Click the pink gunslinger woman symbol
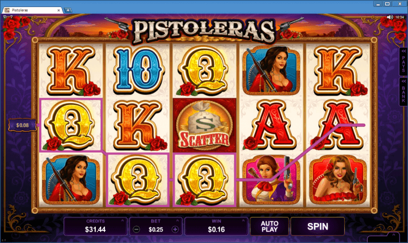The height and width of the screenshot is (243, 408). coord(271,180)
